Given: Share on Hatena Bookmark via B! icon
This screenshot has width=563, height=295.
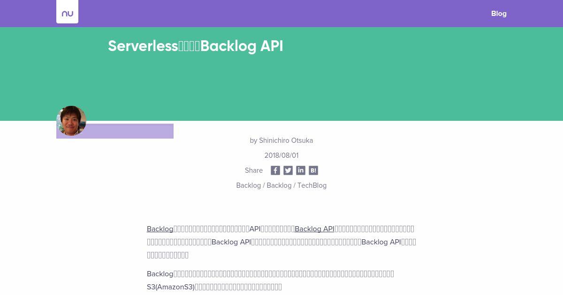Looking at the screenshot, I should click(313, 170).
